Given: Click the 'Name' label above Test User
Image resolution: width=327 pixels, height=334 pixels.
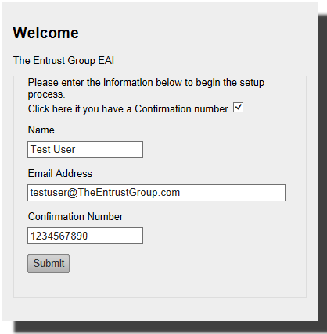Looking at the screenshot, I should tap(41, 130).
